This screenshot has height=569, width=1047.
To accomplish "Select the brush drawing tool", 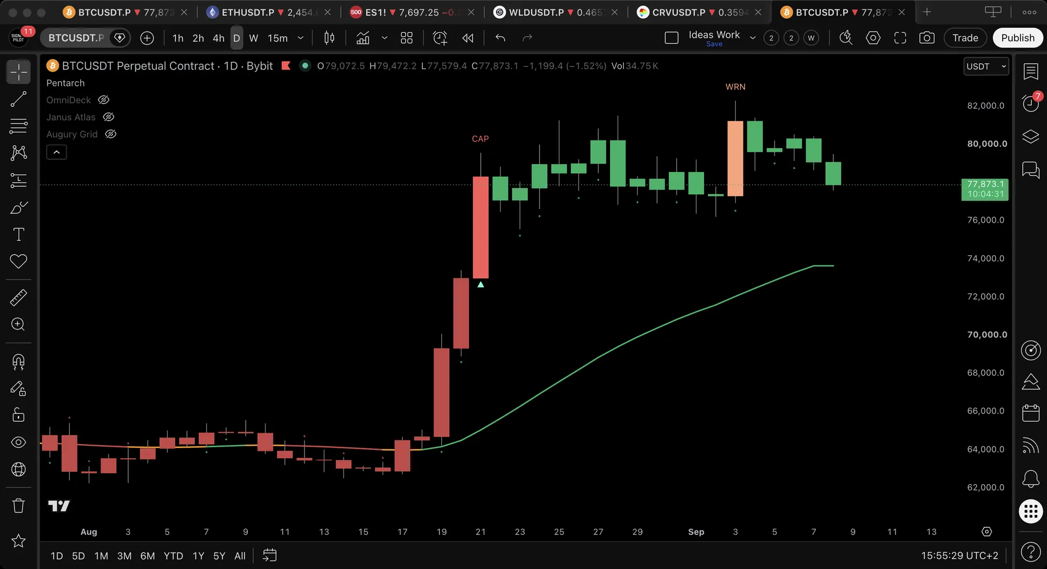I will coord(19,207).
